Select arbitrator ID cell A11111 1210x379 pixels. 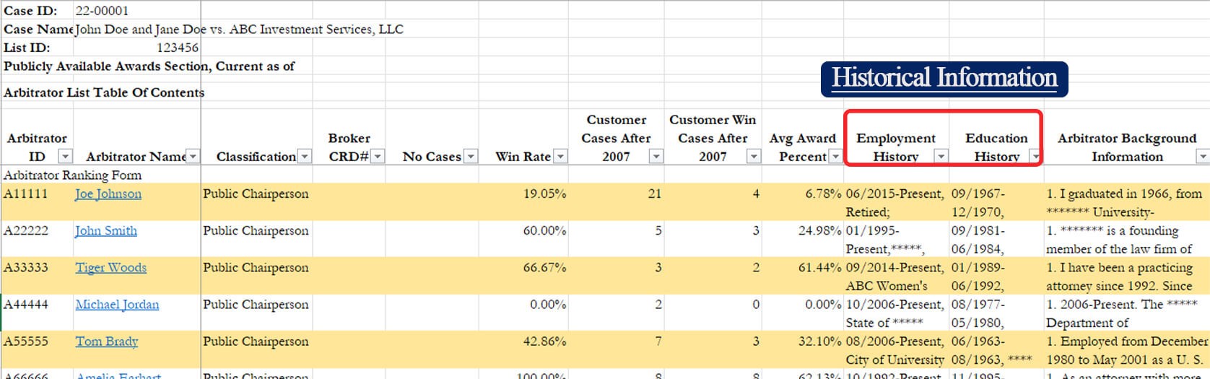click(37, 202)
